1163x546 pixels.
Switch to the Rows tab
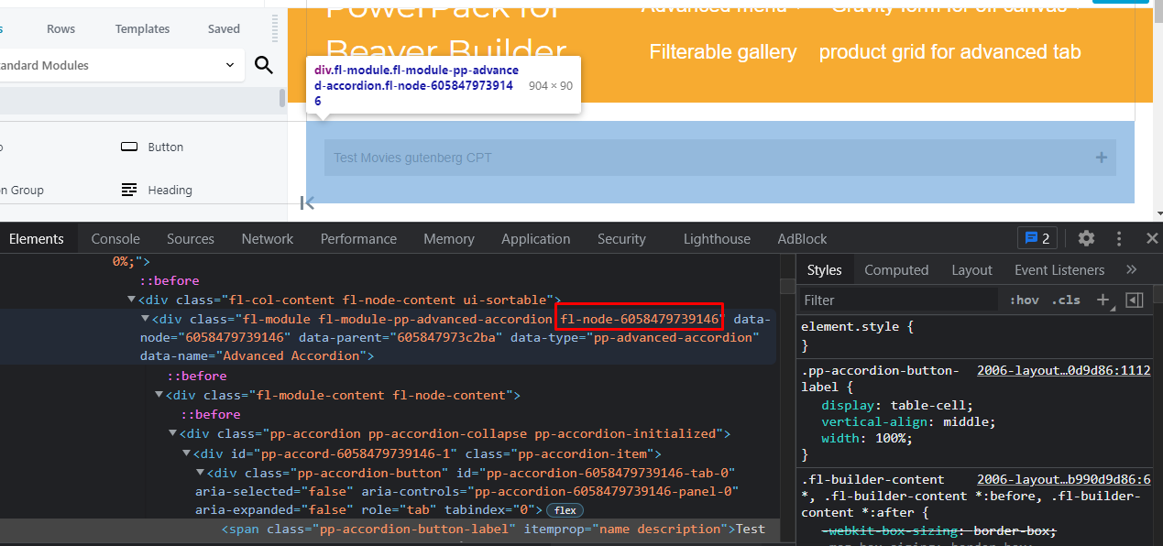coord(61,28)
